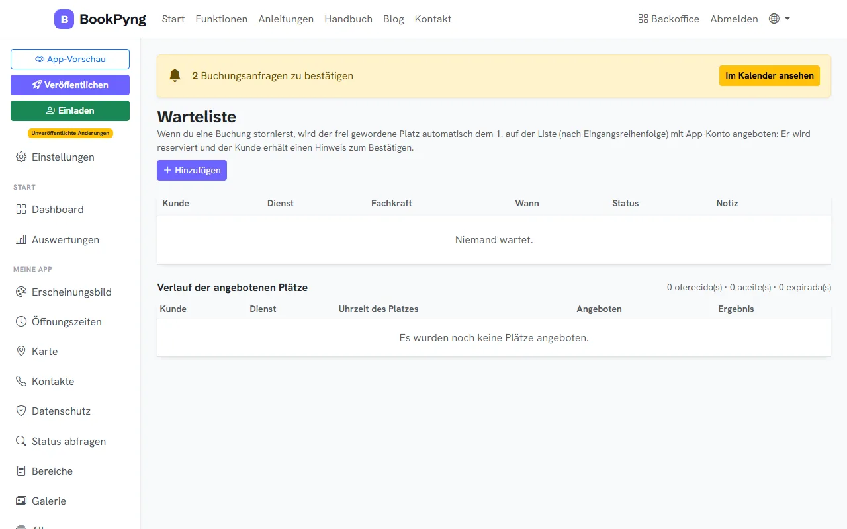The image size is (847, 529).
Task: Click the Status column header
Action: [x=625, y=203]
